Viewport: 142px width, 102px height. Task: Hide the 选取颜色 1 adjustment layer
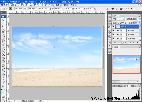(113, 31)
